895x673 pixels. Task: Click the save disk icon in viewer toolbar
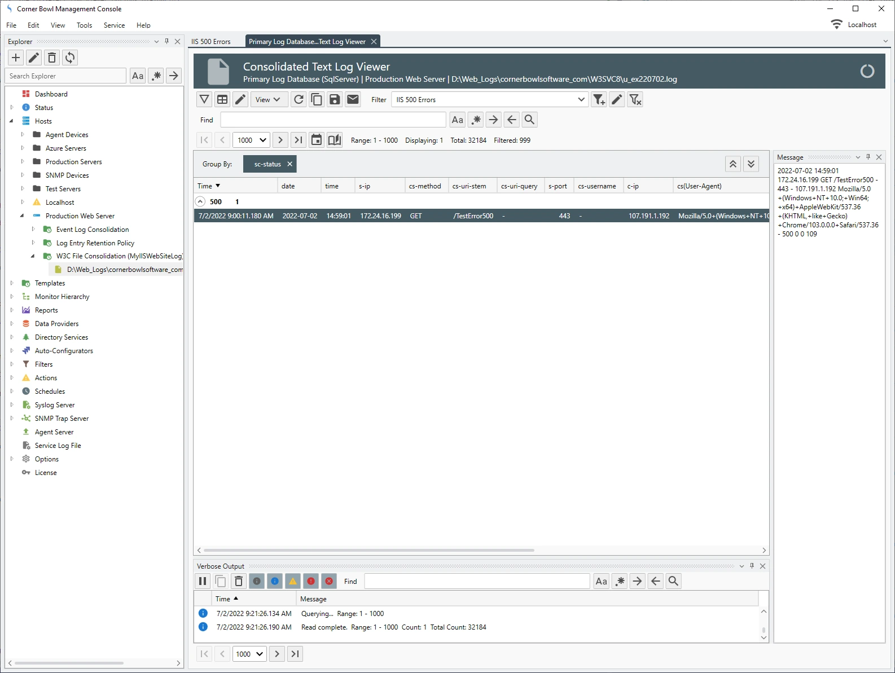point(335,100)
